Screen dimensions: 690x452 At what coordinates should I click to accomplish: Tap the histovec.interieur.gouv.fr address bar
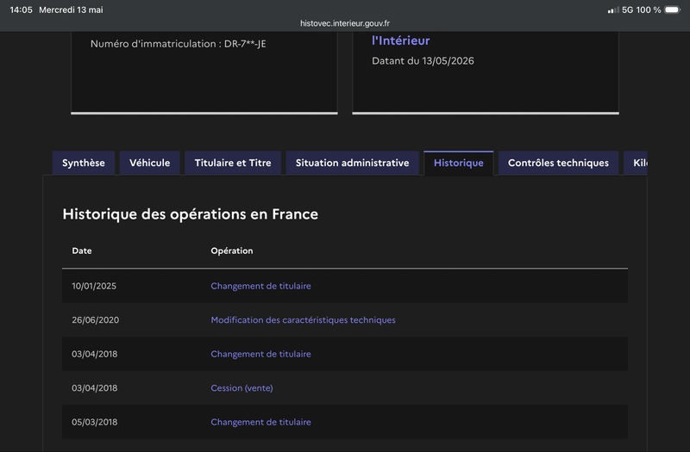(345, 23)
